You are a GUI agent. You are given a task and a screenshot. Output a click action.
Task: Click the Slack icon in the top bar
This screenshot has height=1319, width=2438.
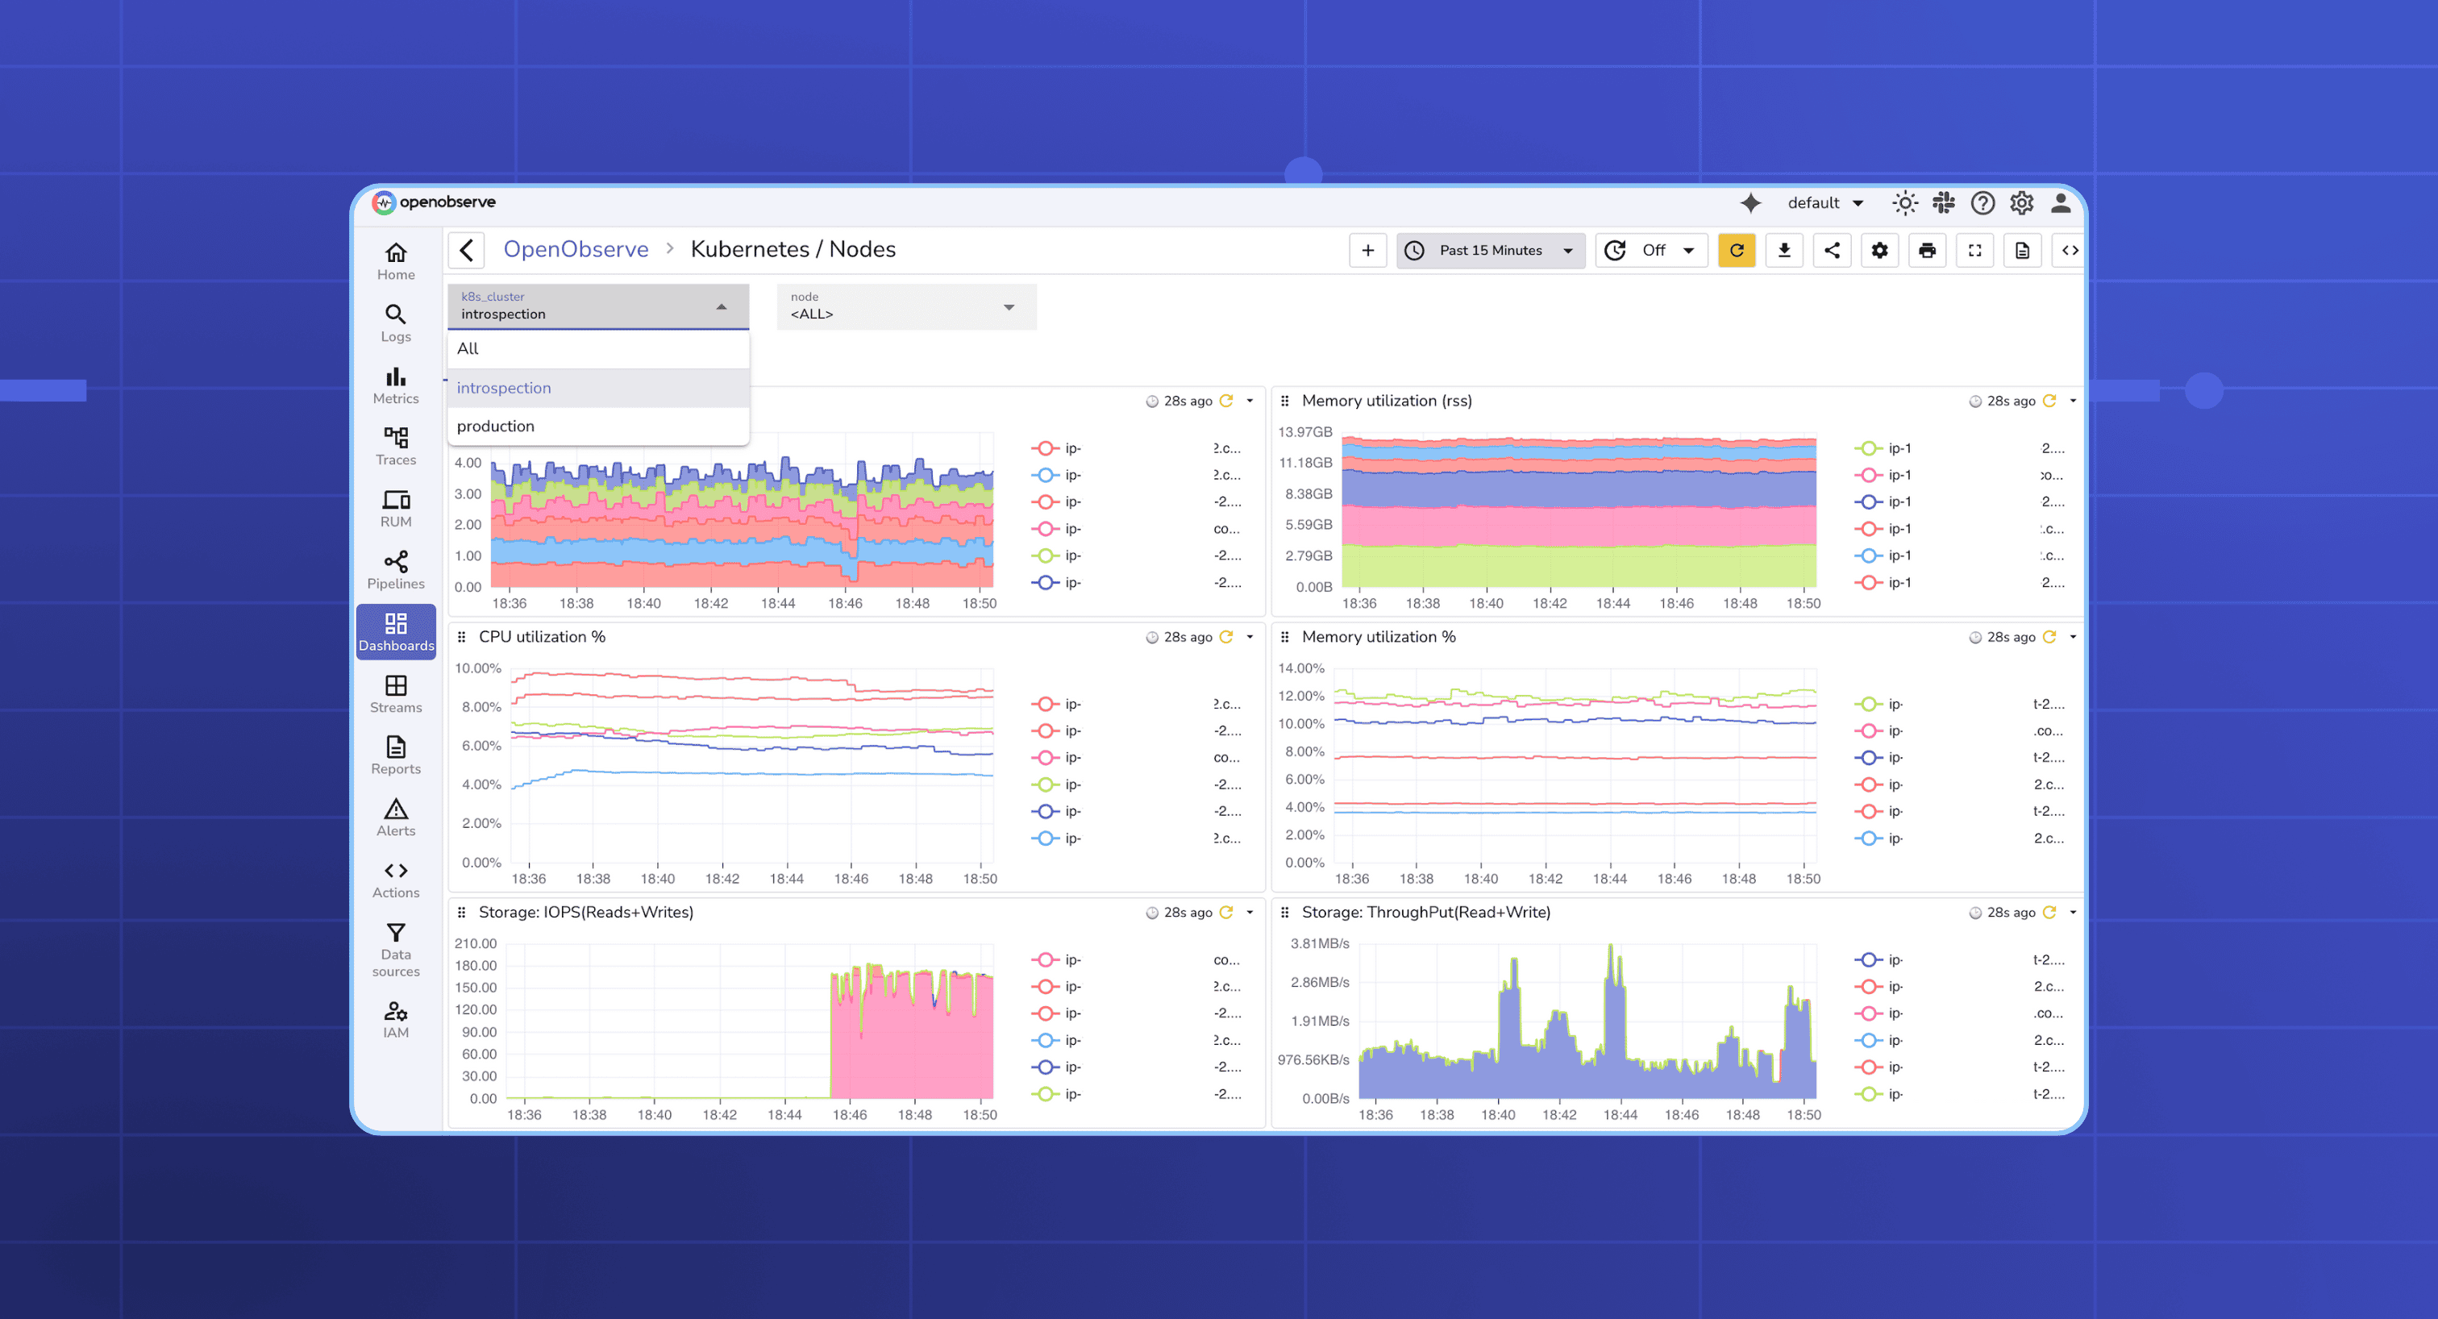click(1944, 202)
